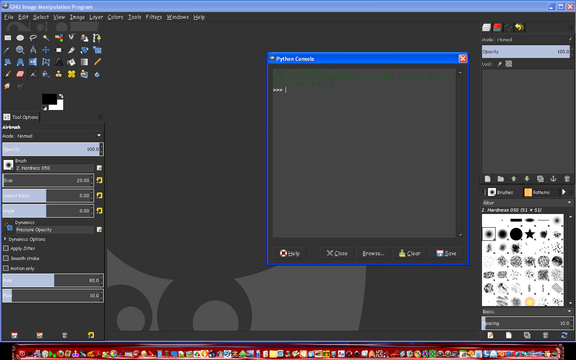Open the layer Mode dropdown
The image size is (576, 360).
535,39
